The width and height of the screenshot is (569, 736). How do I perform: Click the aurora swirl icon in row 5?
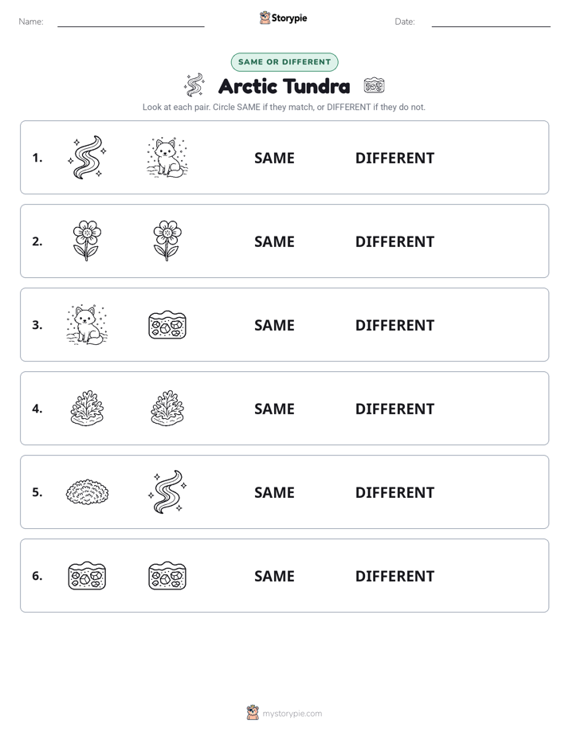click(167, 492)
